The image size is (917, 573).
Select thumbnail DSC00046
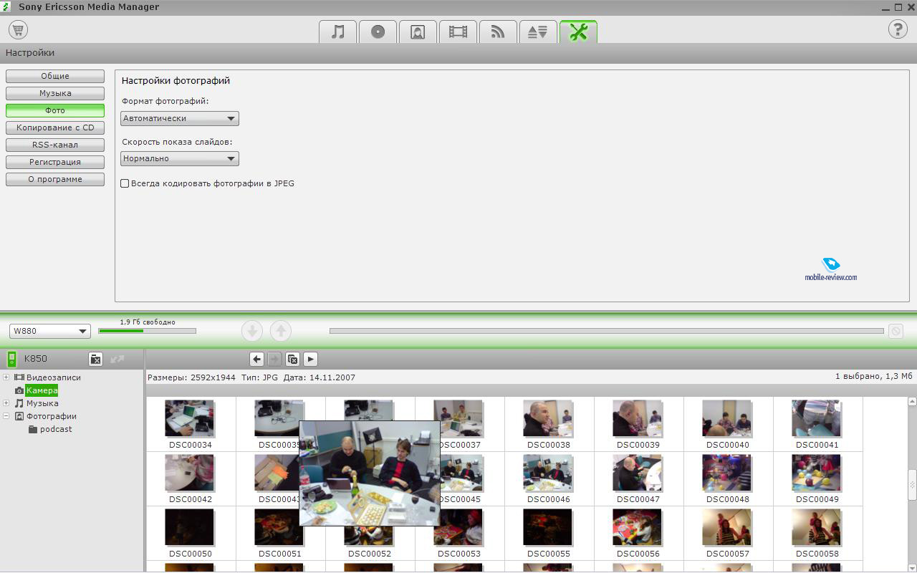pyautogui.click(x=548, y=473)
